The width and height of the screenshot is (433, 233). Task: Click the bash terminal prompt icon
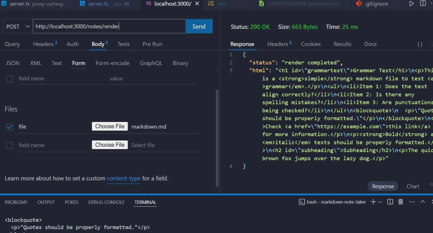click(x=302, y=202)
